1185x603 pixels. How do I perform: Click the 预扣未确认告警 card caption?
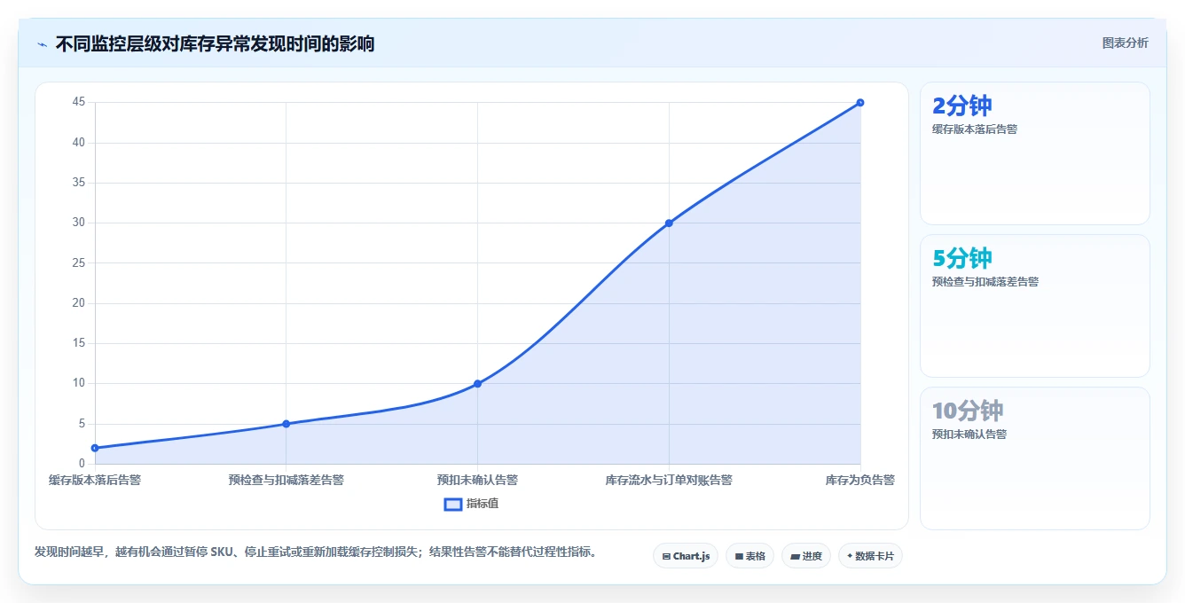pyautogui.click(x=969, y=435)
